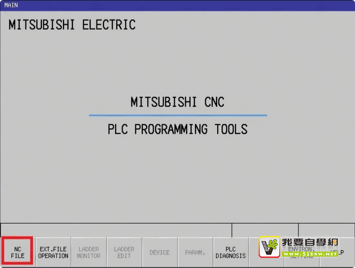Click the MITSUBISHI CNC heading
Screen dimensions: 355x268
pyautogui.click(x=177, y=102)
